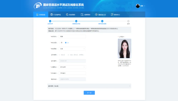
Task: Open the 在线报名 tab
Action: tap(41, 15)
